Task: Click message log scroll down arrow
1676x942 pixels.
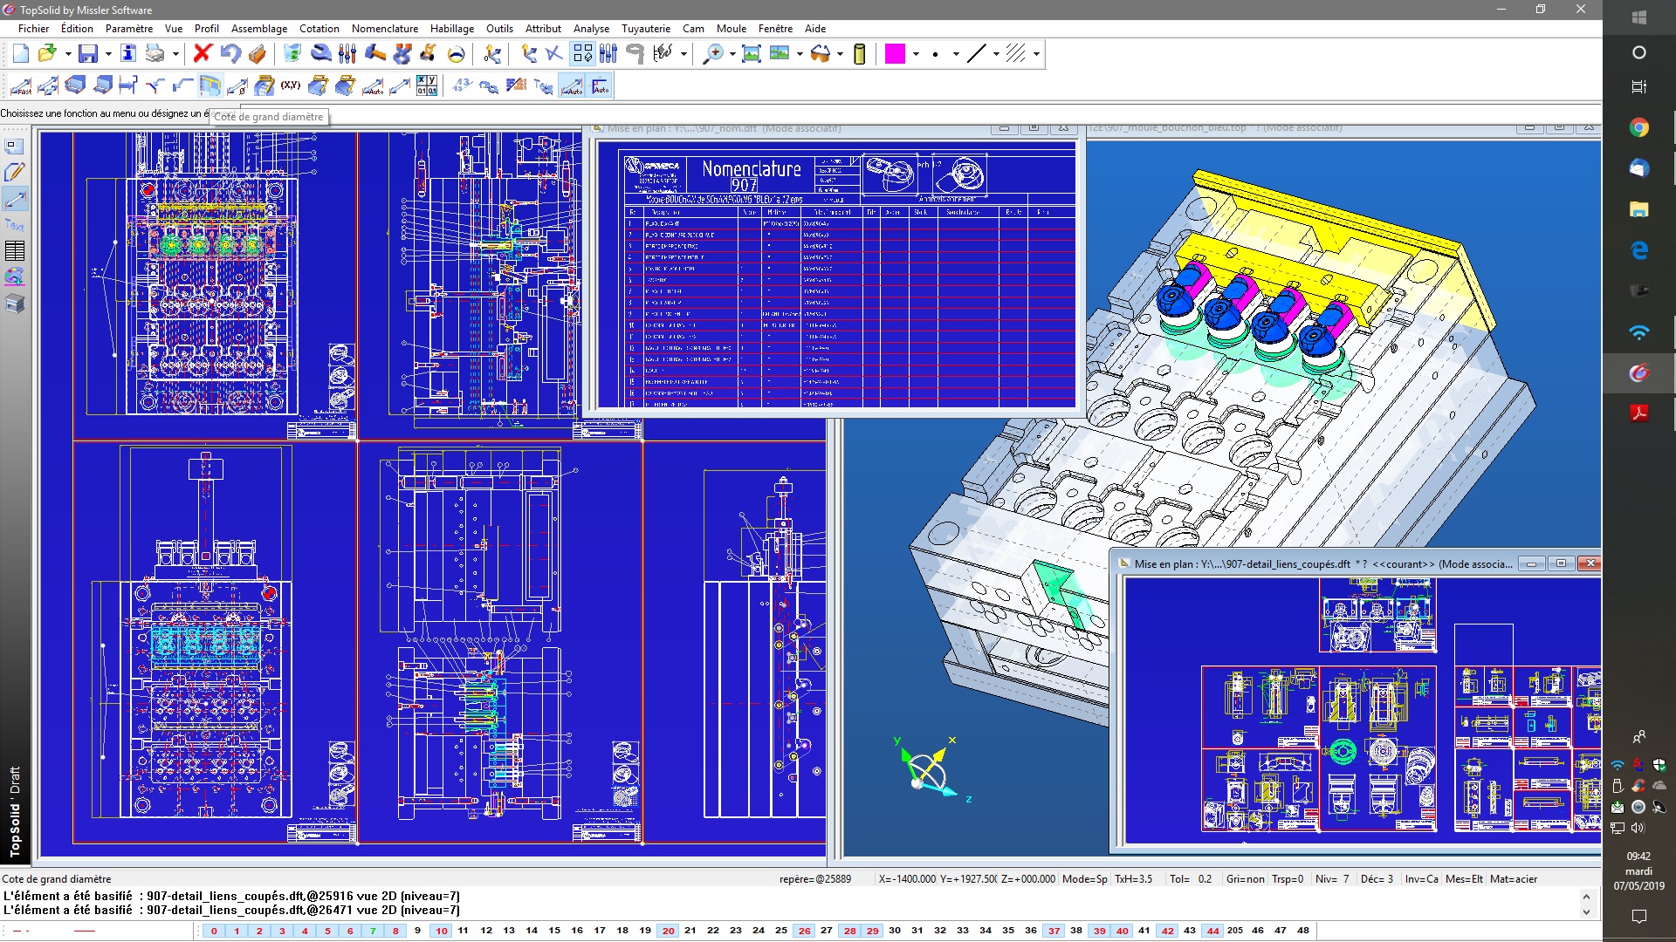Action: pyautogui.click(x=1586, y=912)
